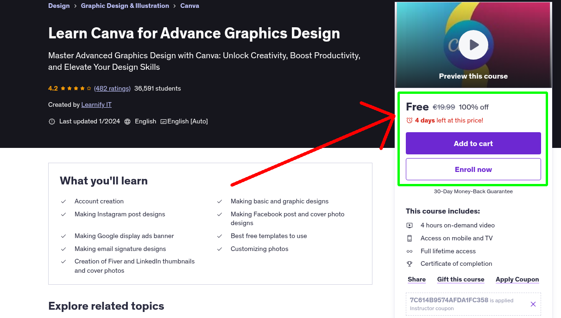This screenshot has height=318, width=561.
Task: Click Gift this course
Action: click(x=461, y=280)
